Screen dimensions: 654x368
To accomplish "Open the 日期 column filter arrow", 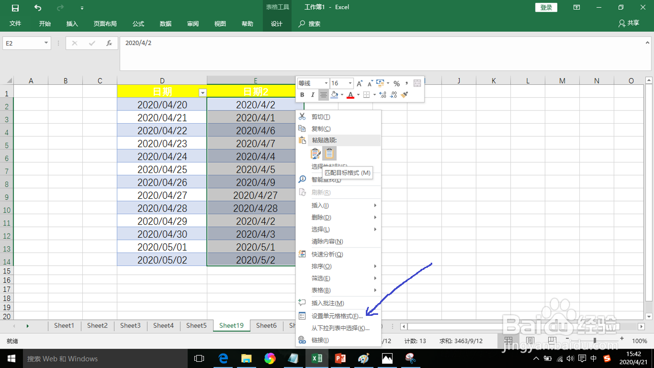I will click(203, 93).
